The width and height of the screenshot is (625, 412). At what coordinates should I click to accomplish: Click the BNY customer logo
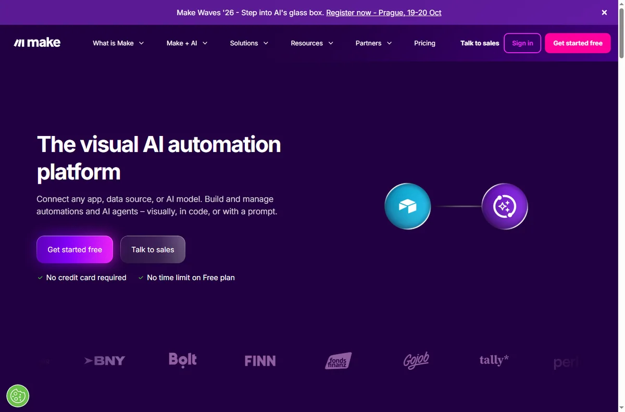point(105,360)
